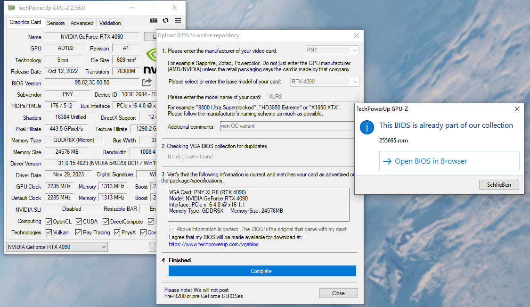Open the techpowerup.com/vgabios link
The height and width of the screenshot is (307, 530).
[213, 244]
